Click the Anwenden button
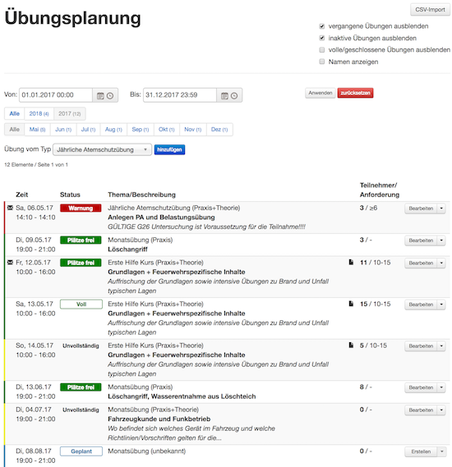Image resolution: width=452 pixels, height=467 pixels. (321, 93)
